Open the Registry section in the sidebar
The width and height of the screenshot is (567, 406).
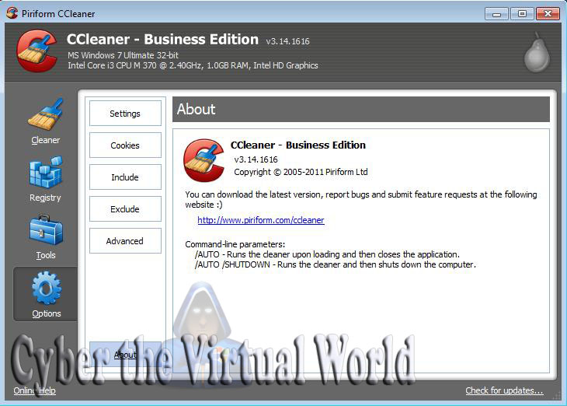[45, 179]
